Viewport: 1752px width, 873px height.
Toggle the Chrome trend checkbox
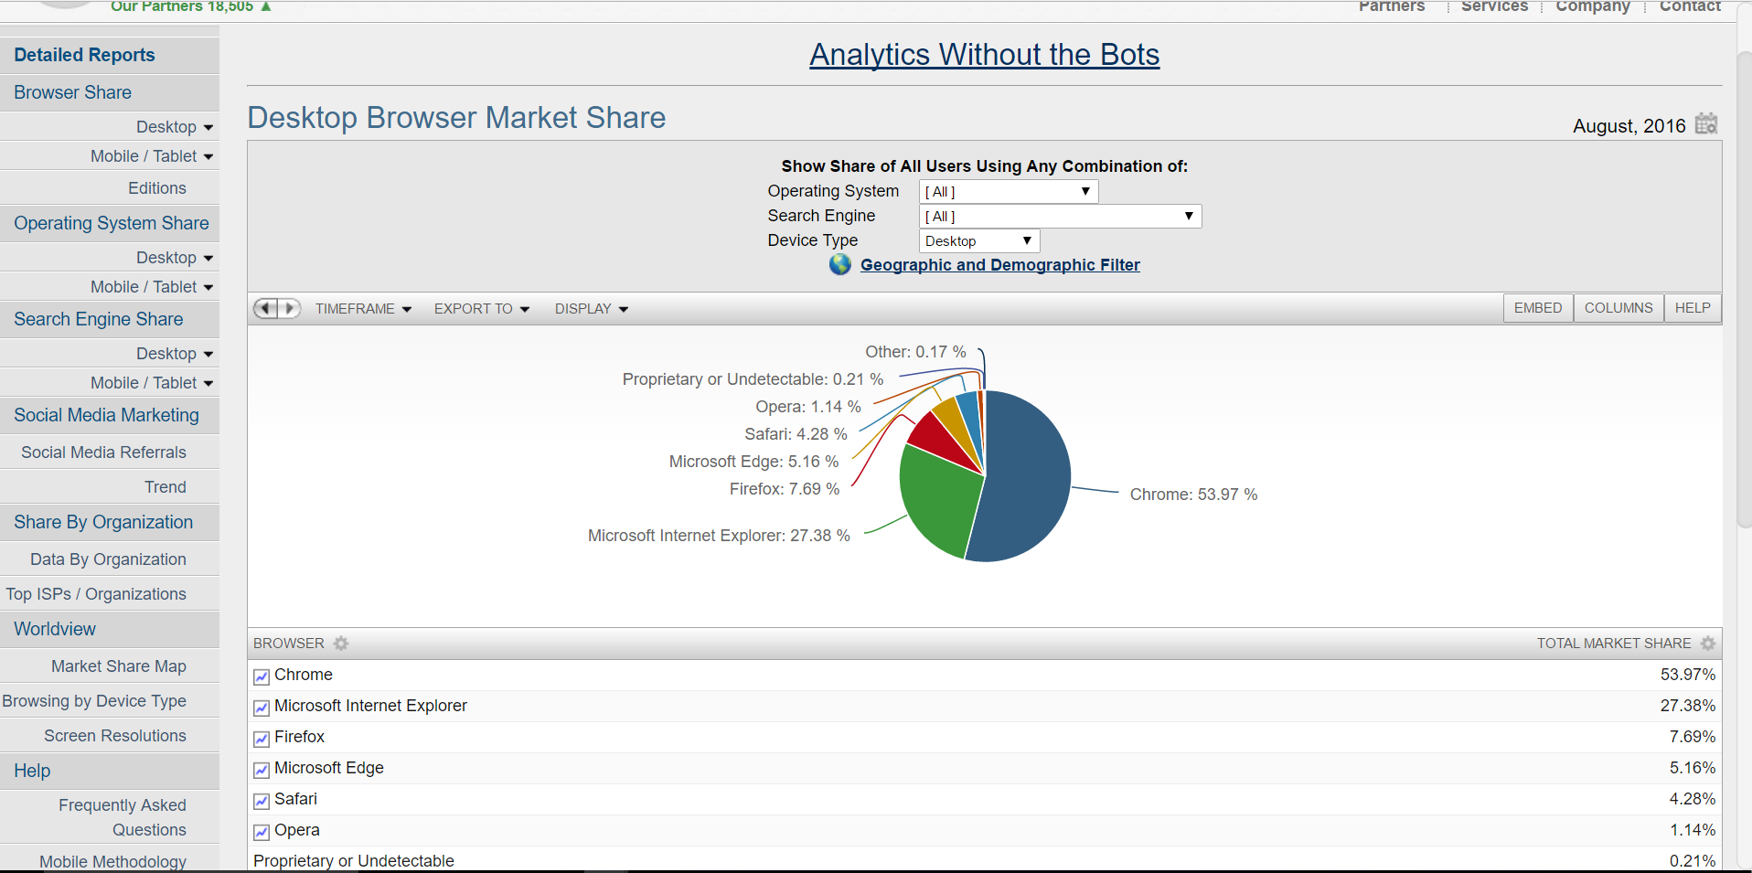pos(262,676)
